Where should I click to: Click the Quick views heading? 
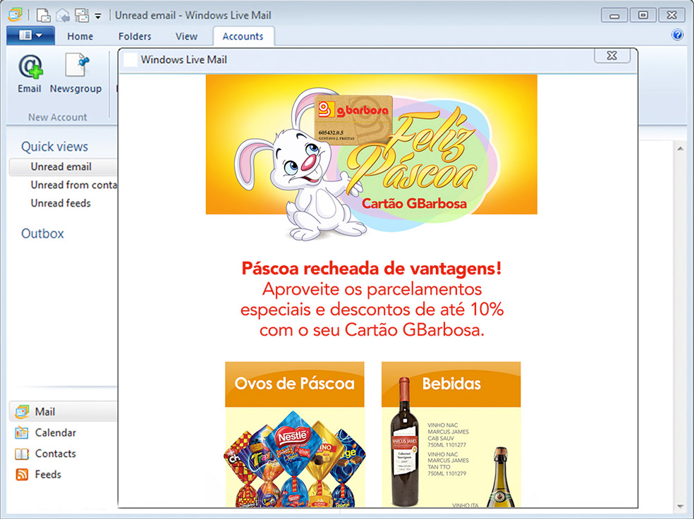[x=54, y=147]
